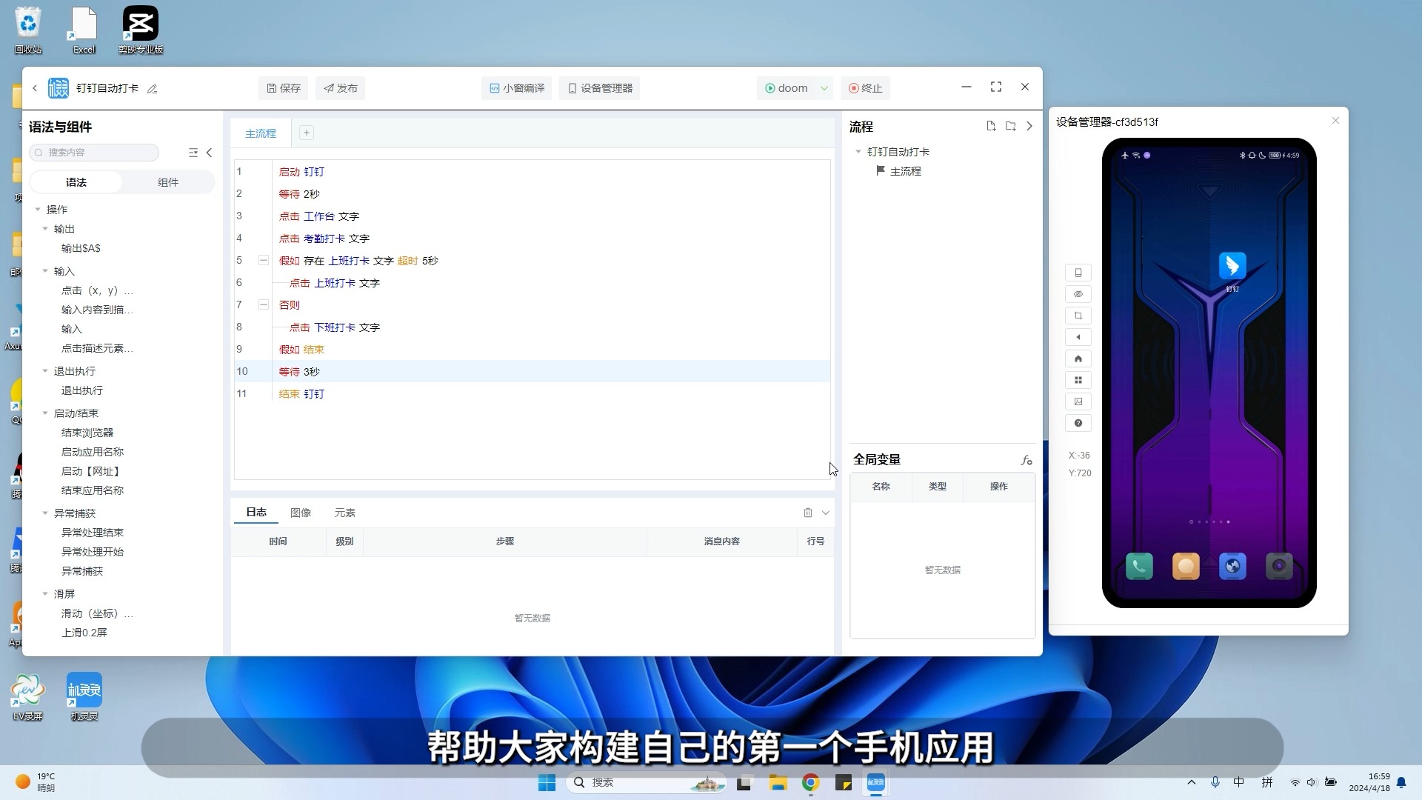Select the 启动应用名称 syntax item
Image resolution: width=1422 pixels, height=800 pixels.
93,452
